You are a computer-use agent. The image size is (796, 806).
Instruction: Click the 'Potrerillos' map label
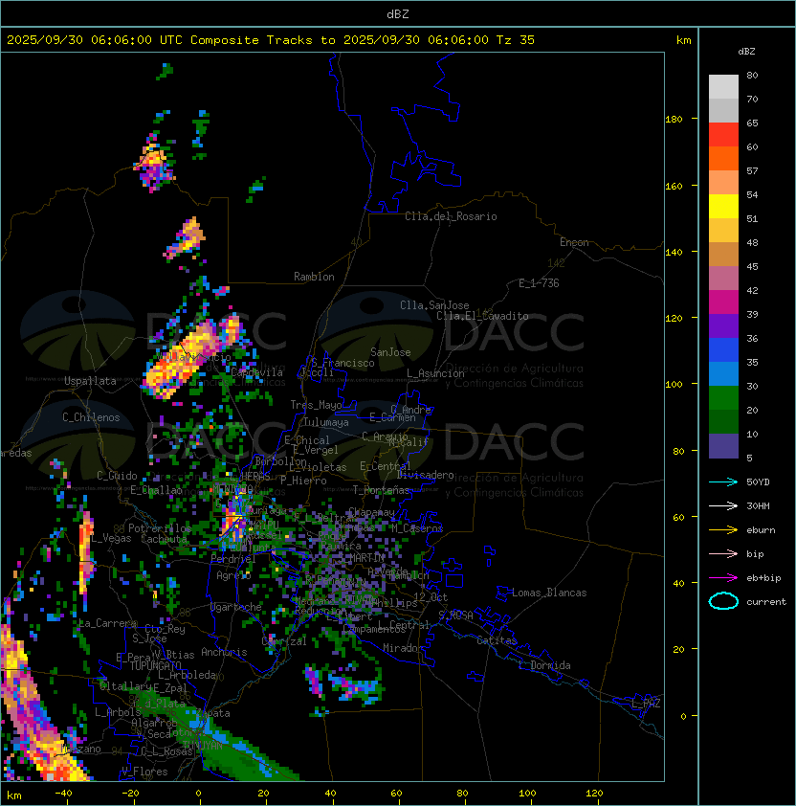point(160,528)
